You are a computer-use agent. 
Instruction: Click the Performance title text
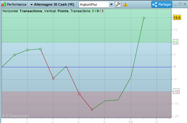(17, 4)
